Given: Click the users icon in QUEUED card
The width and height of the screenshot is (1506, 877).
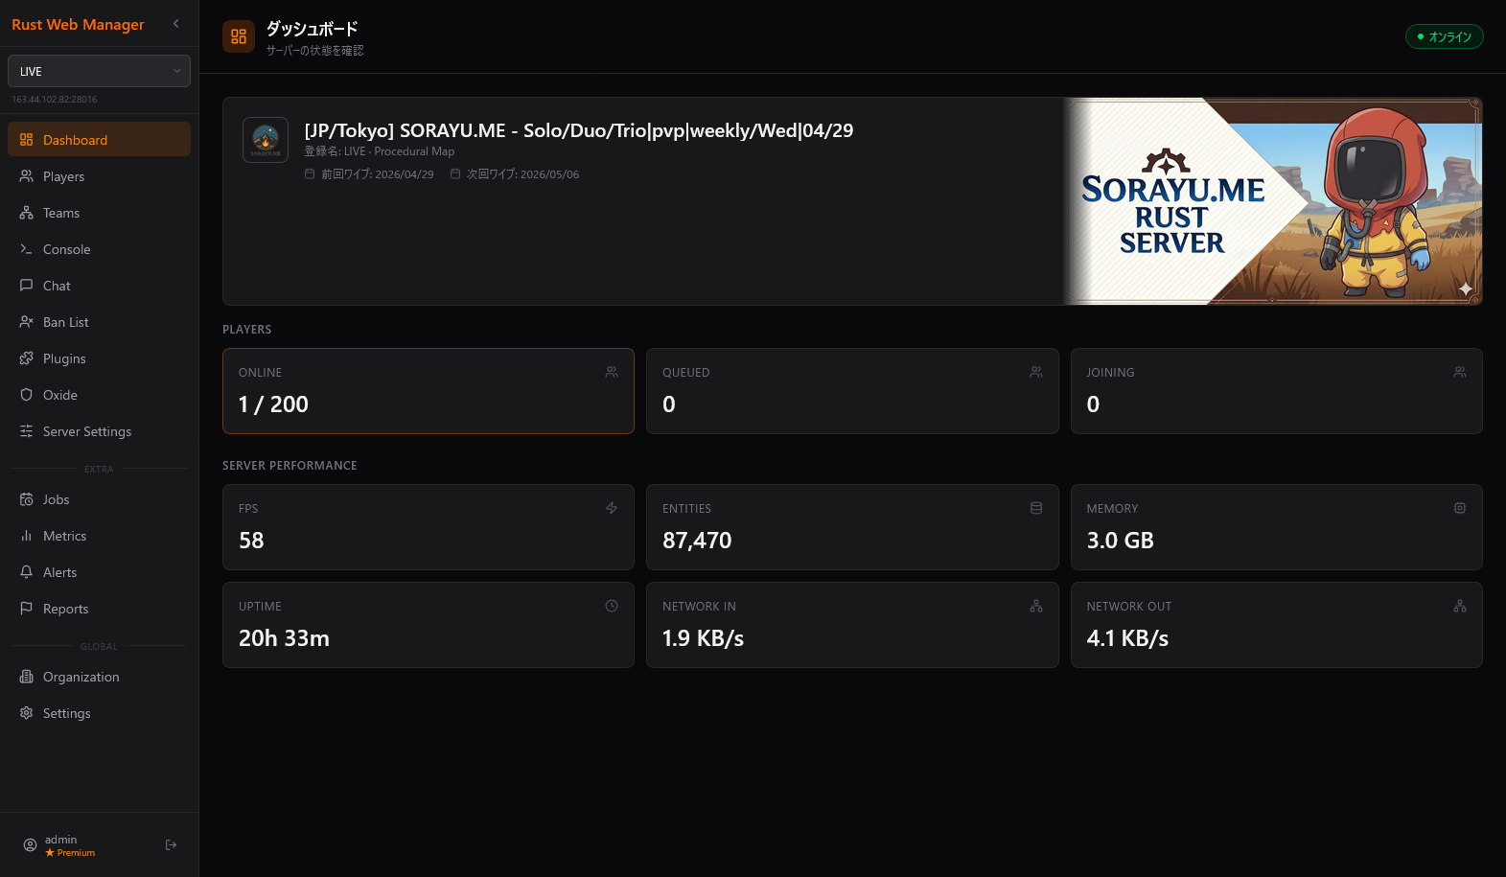Looking at the screenshot, I should pyautogui.click(x=1036, y=372).
